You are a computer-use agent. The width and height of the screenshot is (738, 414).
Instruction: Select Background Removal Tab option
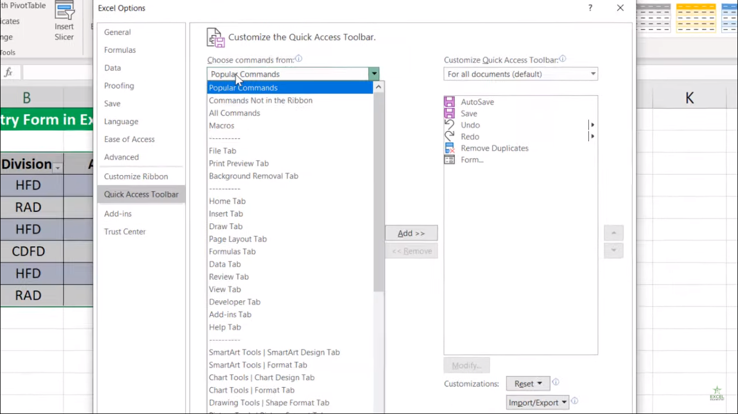coord(290,176)
